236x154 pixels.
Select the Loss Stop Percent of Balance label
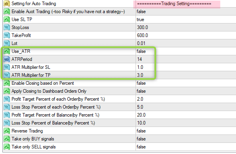pyautogui.click(x=53, y=123)
